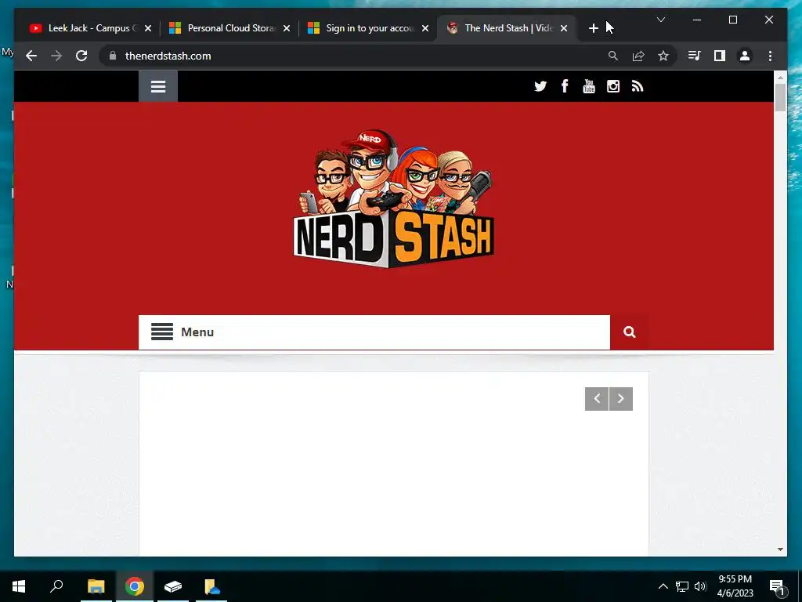Bookmark this tab with the star
Image resolution: width=802 pixels, height=602 pixels.
coord(663,56)
